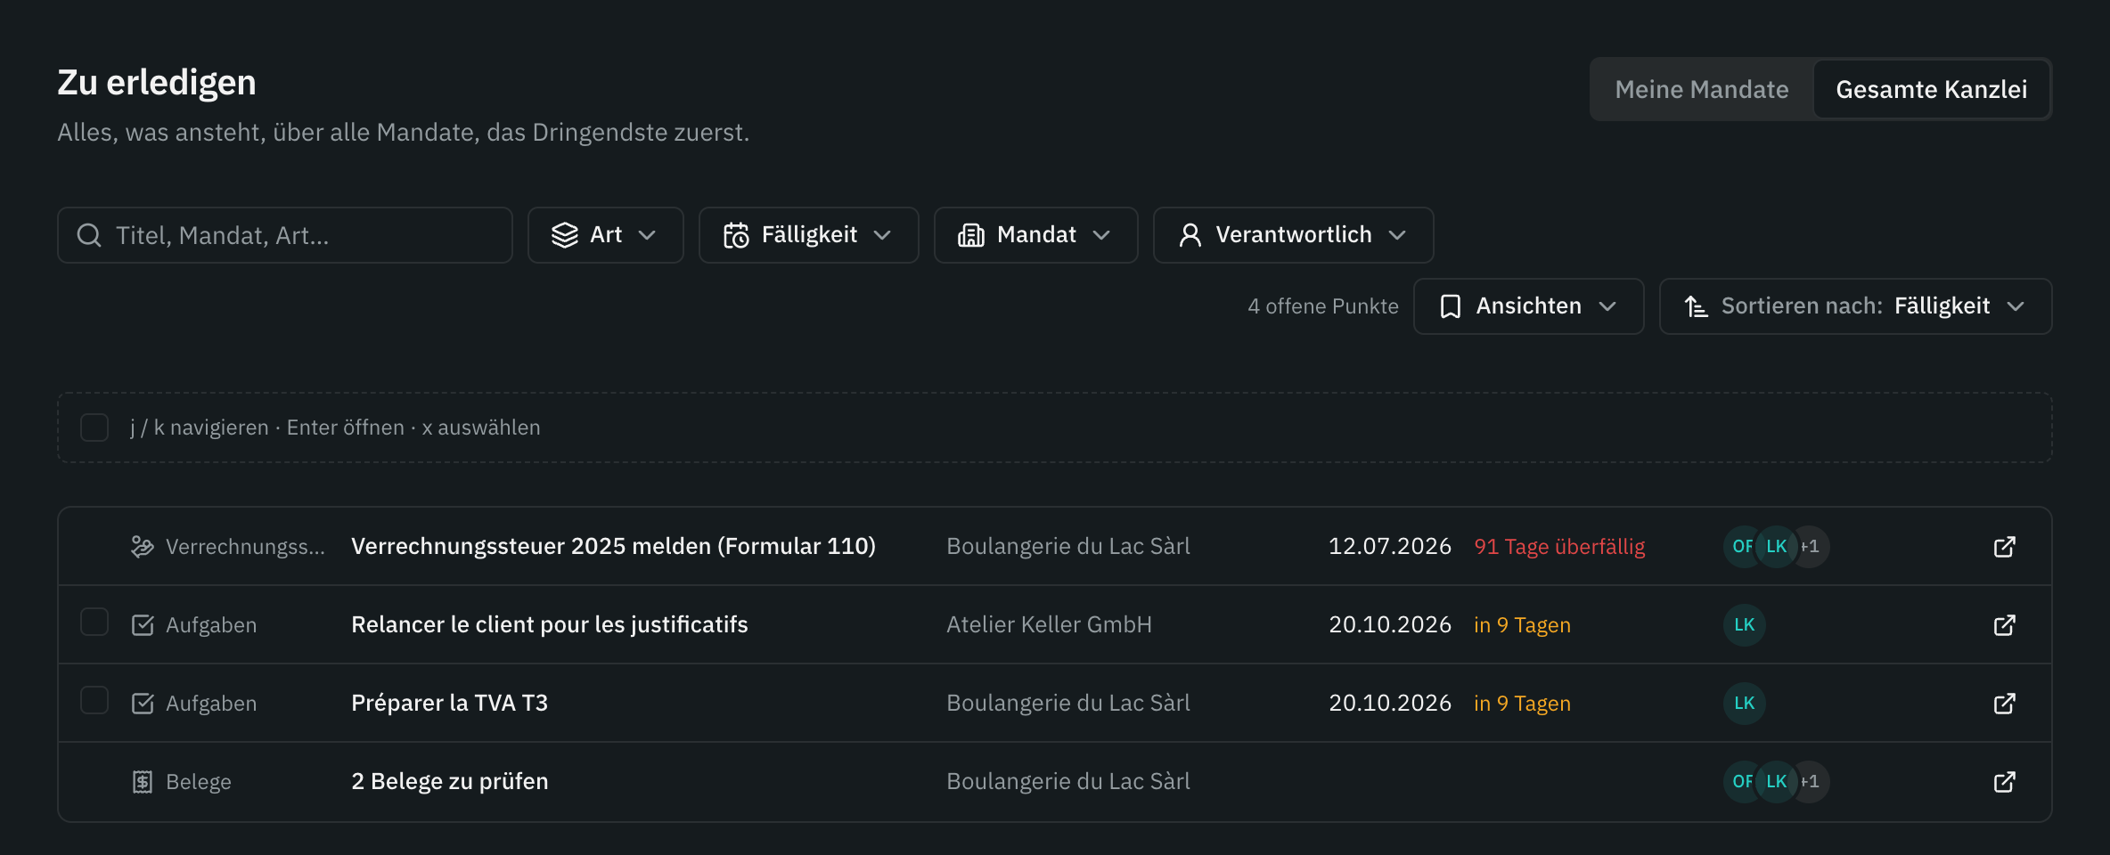Click the Belege receipt icon
This screenshot has width=2110, height=855.
[143, 782]
